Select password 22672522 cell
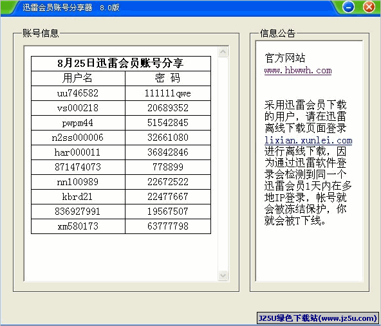 click(168, 182)
